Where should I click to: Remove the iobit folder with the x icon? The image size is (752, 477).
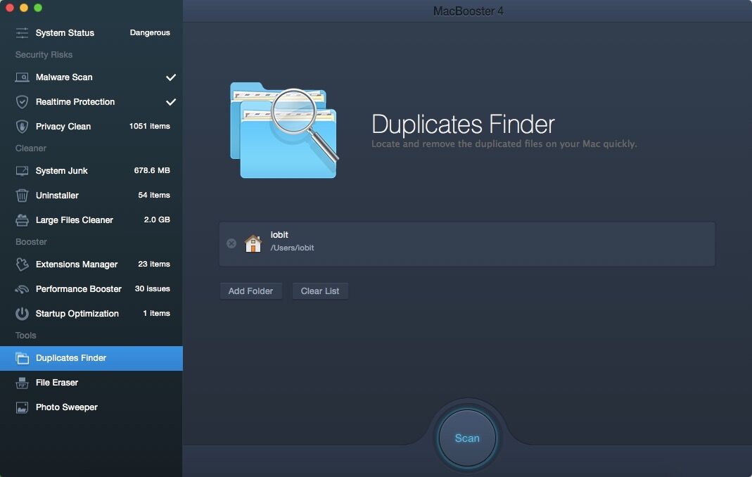click(x=231, y=243)
